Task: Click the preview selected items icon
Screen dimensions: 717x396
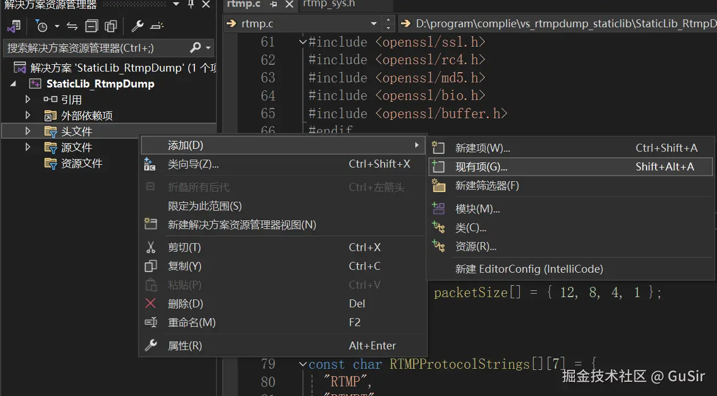Action: coord(157,27)
